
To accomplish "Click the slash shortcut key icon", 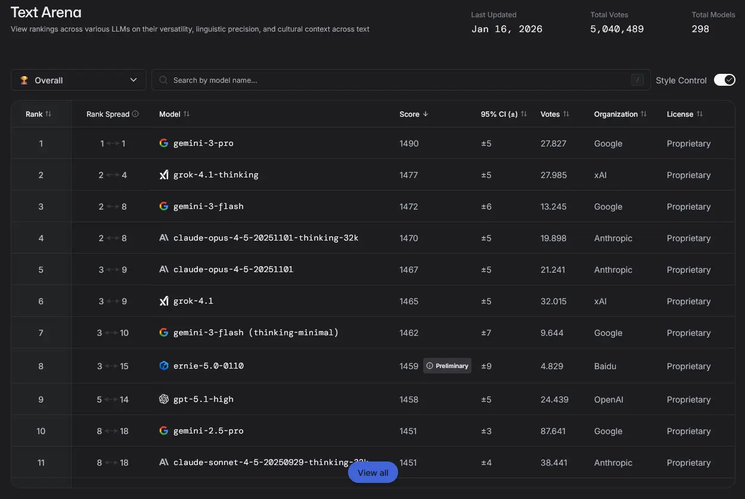I will (637, 80).
